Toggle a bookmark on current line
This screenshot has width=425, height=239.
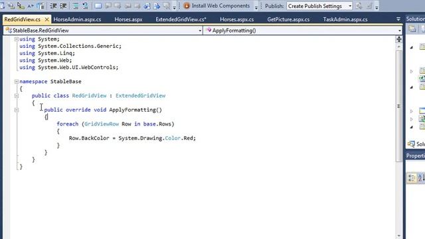[98, 6]
